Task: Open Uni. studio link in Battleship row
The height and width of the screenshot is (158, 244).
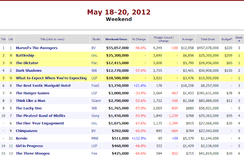Action: [94, 55]
